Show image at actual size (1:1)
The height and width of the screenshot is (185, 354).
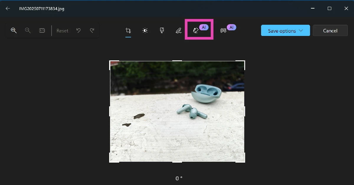pyautogui.click(x=42, y=30)
